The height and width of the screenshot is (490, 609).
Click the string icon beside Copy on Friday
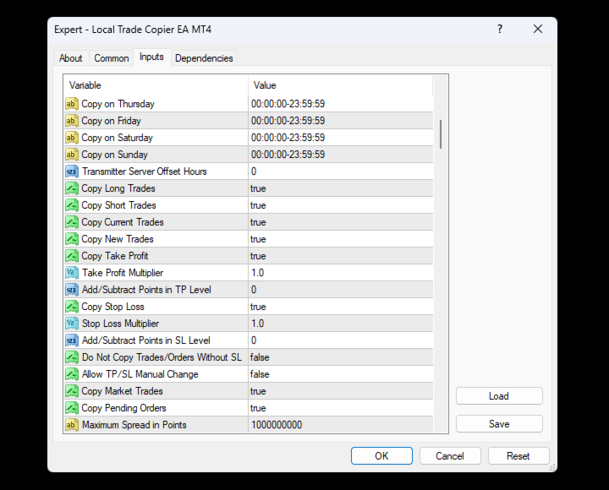(72, 121)
